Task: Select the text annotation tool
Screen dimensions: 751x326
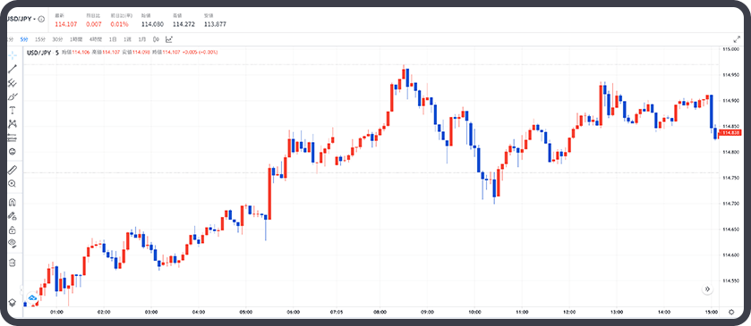Action: coord(13,110)
